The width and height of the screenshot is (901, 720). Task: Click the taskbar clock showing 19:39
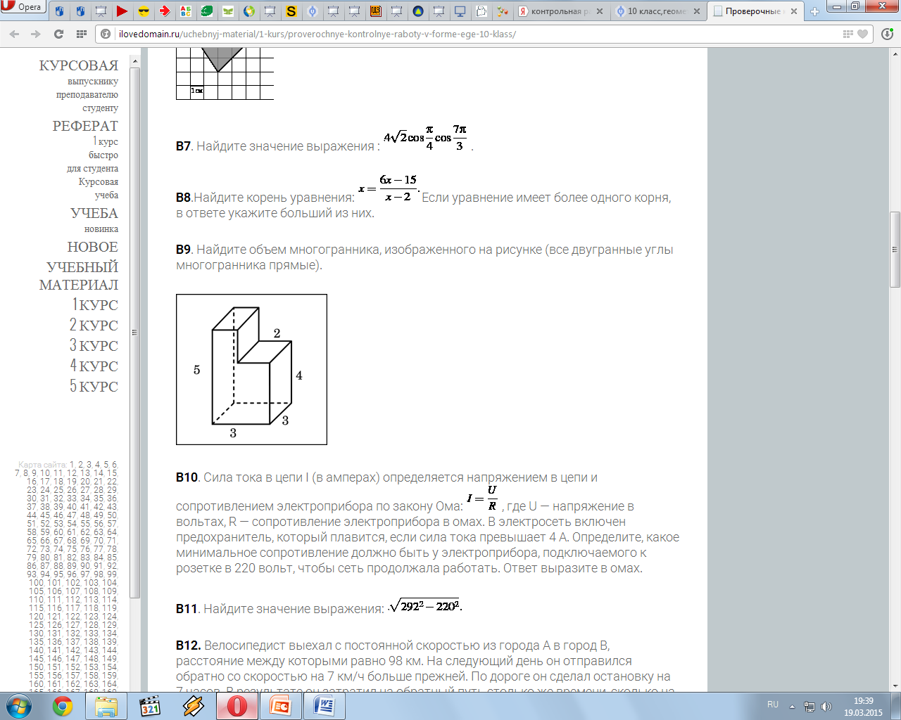pyautogui.click(x=863, y=706)
